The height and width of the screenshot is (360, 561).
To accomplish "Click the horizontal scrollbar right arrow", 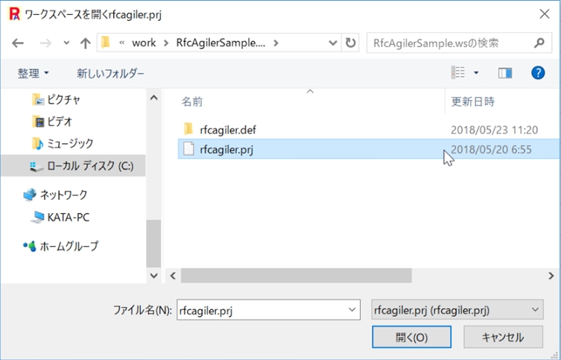I will (551, 276).
